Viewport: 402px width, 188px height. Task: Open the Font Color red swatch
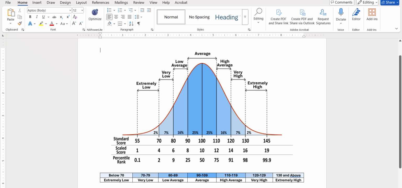(52, 23)
